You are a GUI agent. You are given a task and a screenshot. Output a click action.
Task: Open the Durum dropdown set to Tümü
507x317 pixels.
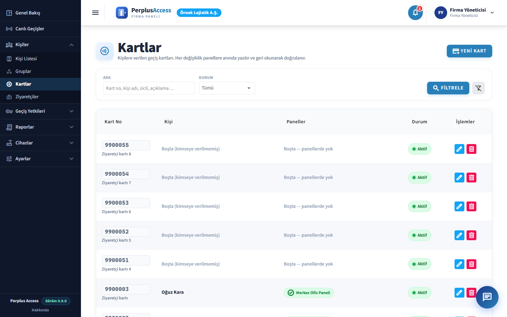(x=227, y=88)
